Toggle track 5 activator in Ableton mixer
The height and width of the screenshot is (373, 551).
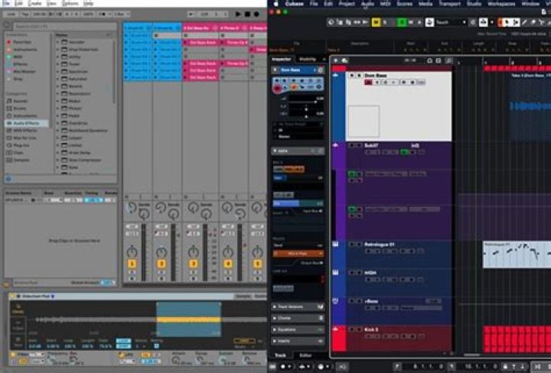(257, 264)
